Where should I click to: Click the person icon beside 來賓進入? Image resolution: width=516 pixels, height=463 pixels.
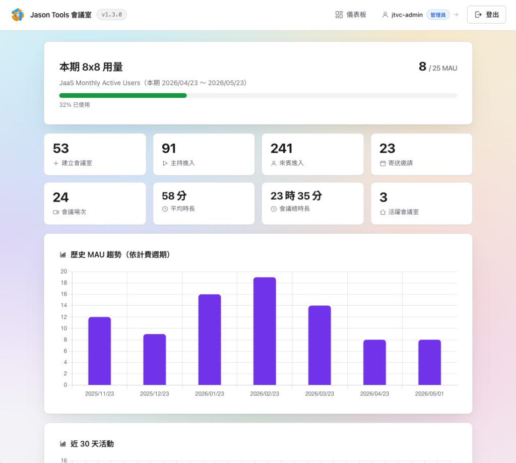click(x=274, y=163)
